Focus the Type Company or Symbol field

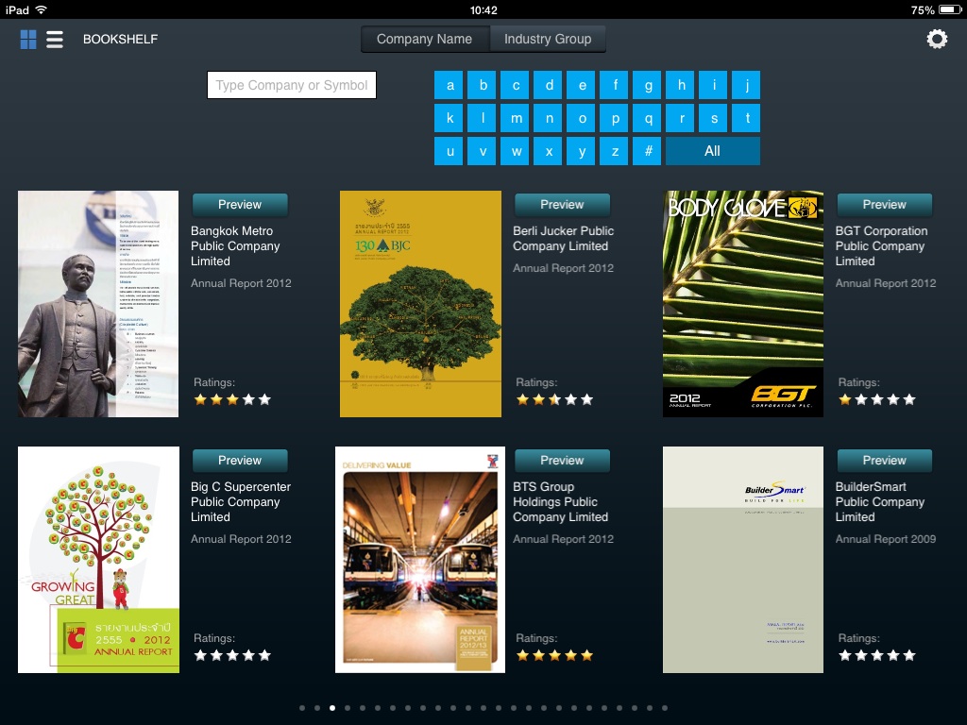click(292, 85)
